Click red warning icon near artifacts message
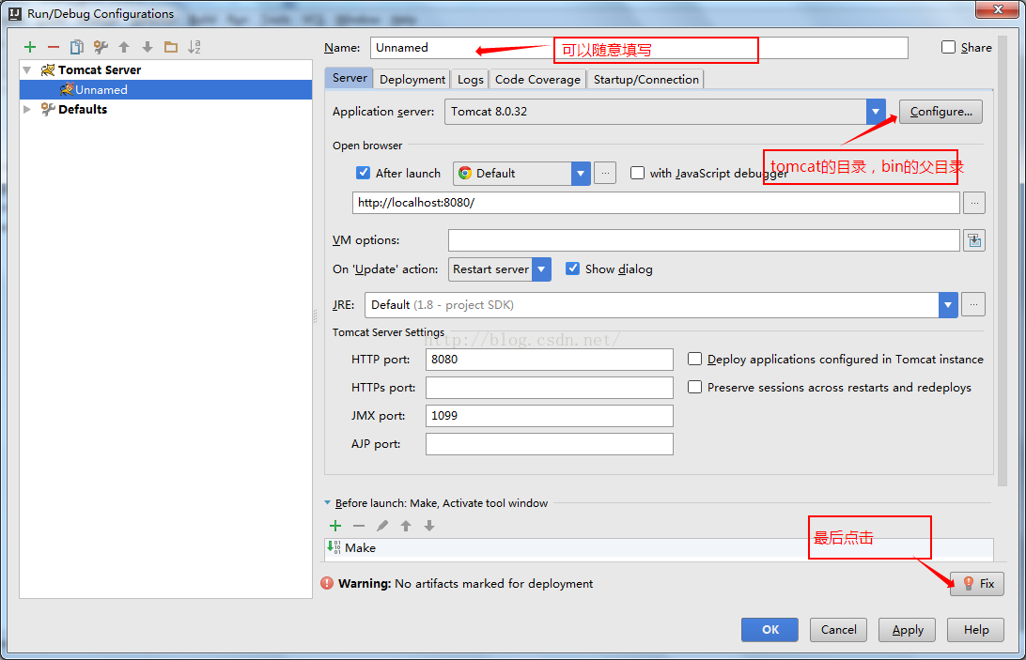Viewport: 1026px width, 660px height. [x=327, y=583]
